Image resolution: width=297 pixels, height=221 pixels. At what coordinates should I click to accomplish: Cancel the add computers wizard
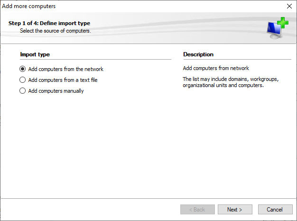(x=275, y=210)
